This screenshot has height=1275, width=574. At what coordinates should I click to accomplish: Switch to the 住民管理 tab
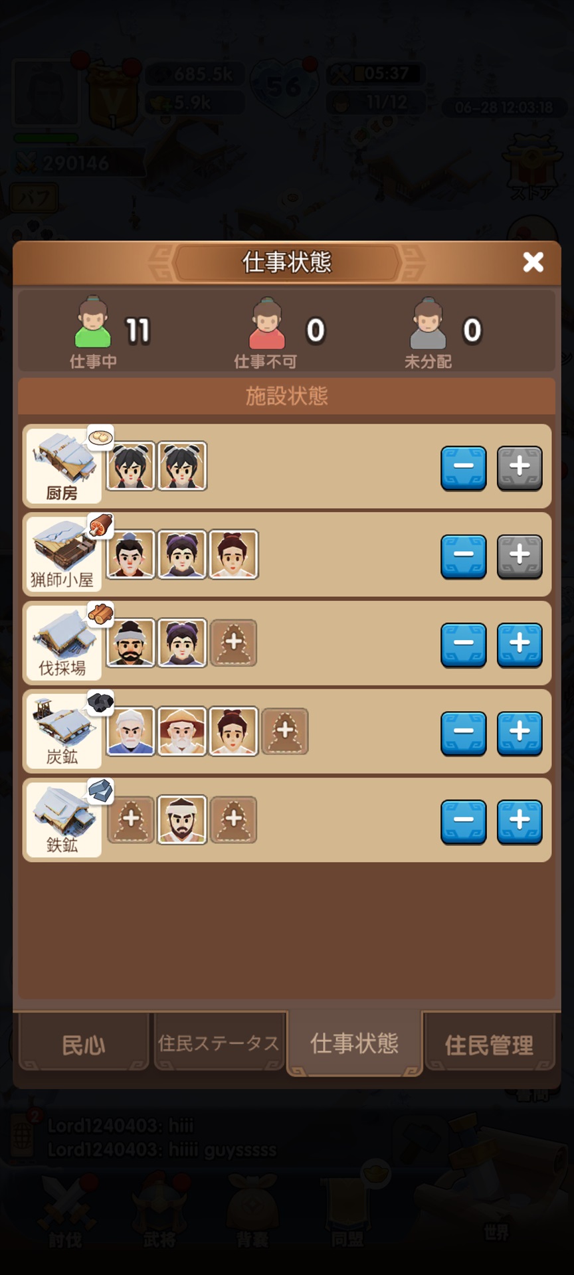click(x=489, y=1044)
